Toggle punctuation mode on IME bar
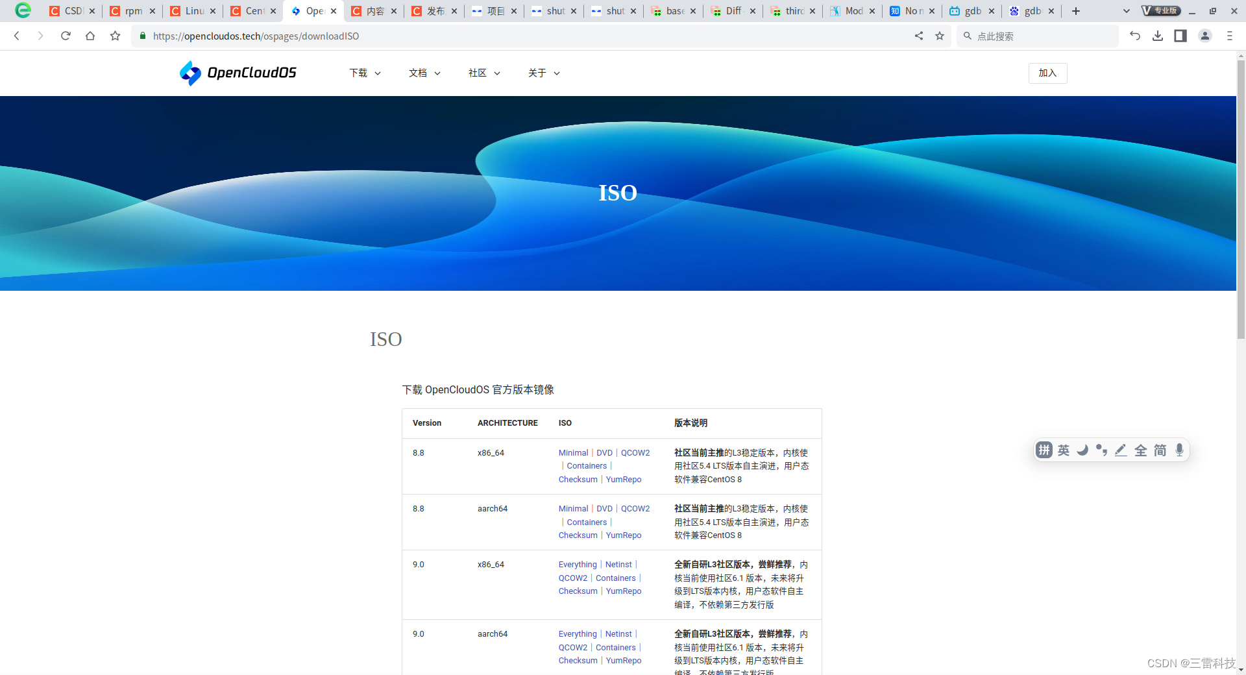Viewport: 1246px width, 675px height. (1102, 450)
